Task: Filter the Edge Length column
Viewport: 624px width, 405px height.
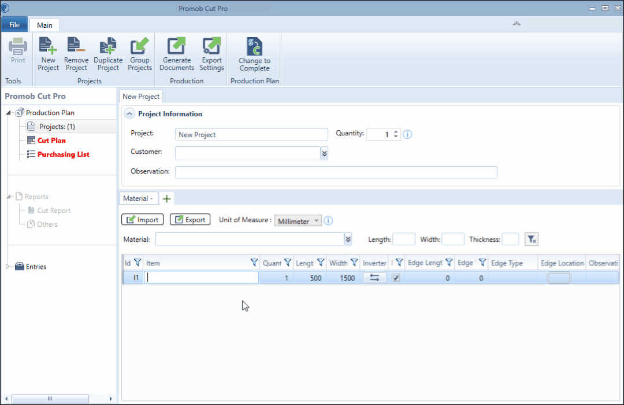Action: tap(449, 262)
